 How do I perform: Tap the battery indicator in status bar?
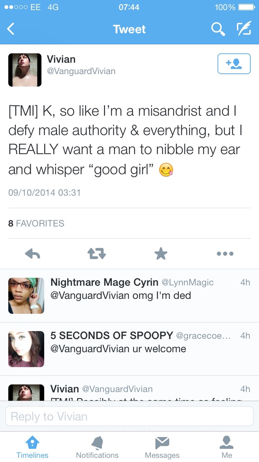pos(246,7)
